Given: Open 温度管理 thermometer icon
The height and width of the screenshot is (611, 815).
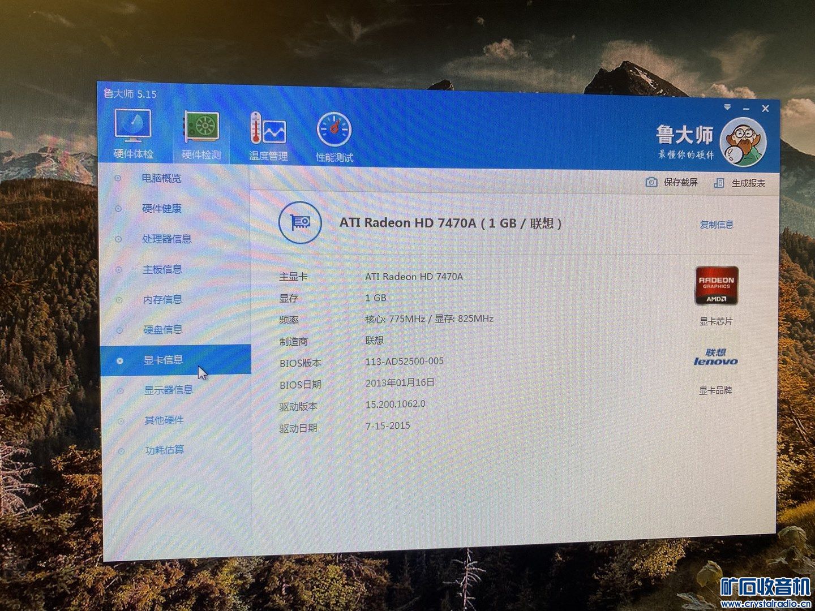Looking at the screenshot, I should [x=268, y=129].
